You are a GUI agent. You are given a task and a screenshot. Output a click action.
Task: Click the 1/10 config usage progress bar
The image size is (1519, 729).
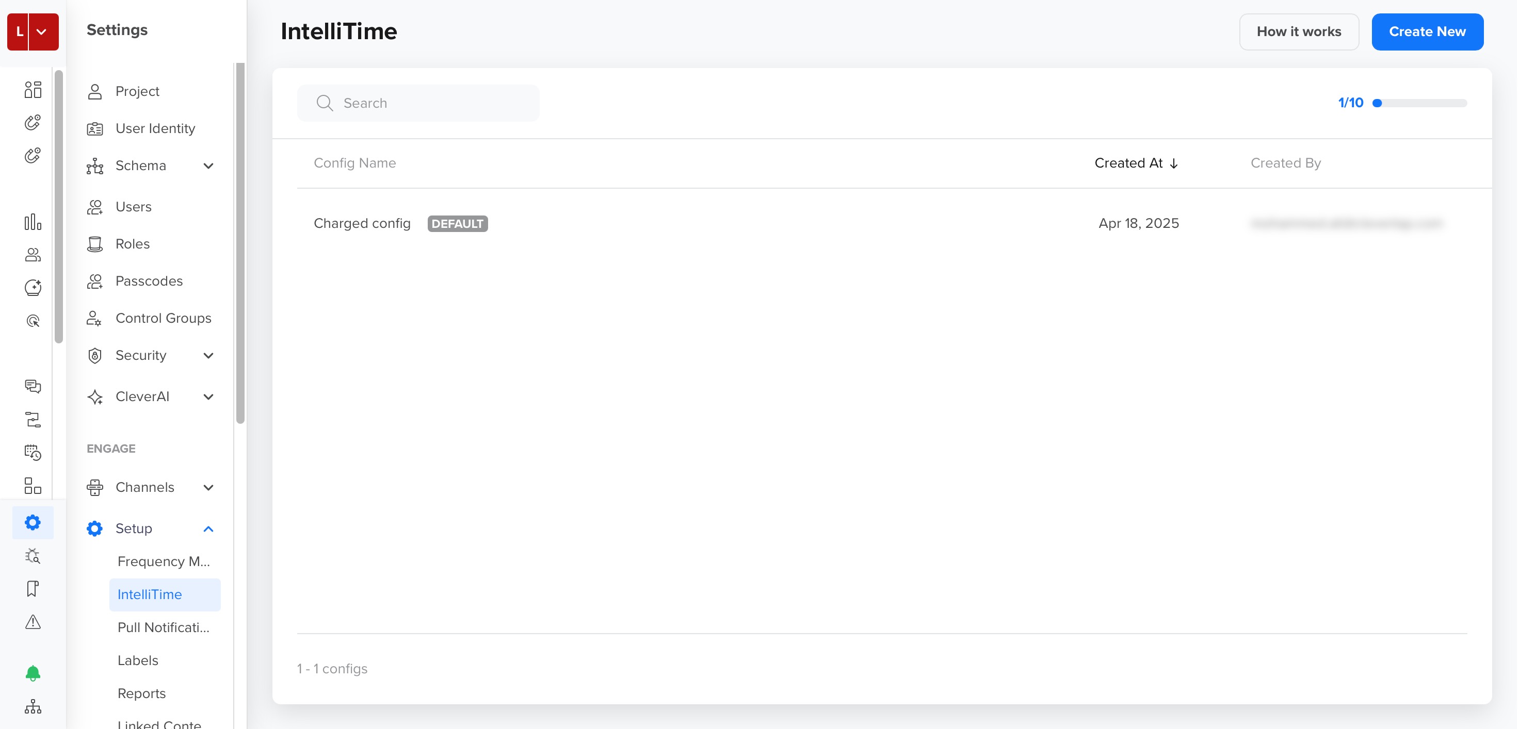point(1419,103)
